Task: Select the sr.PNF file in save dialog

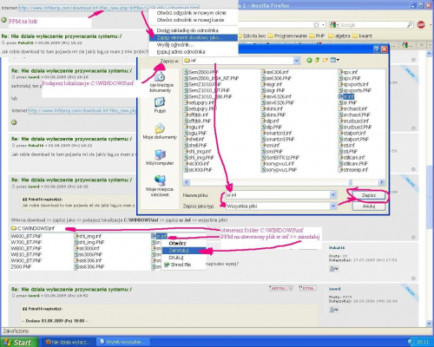Action: pos(347,102)
